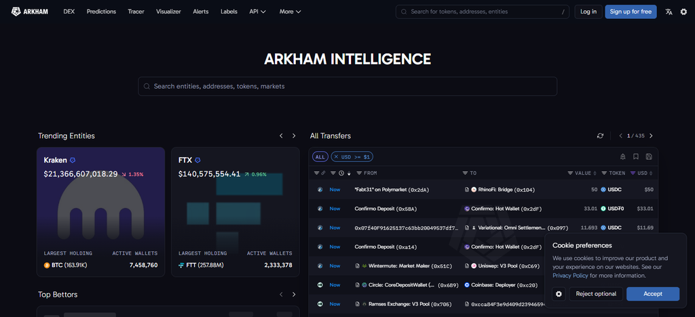This screenshot has height=317, width=695.
Task: Open the Kraken trending entity card
Action: click(x=100, y=212)
